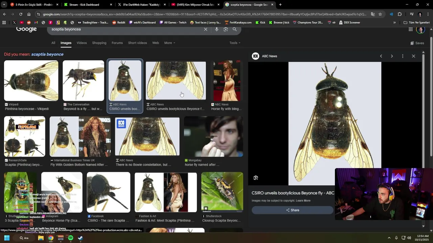Open Saves collection
The height and width of the screenshot is (243, 433).
click(x=417, y=43)
